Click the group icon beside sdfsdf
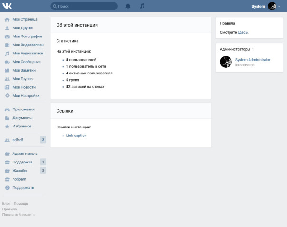The width and height of the screenshot is (287, 227). point(7,140)
